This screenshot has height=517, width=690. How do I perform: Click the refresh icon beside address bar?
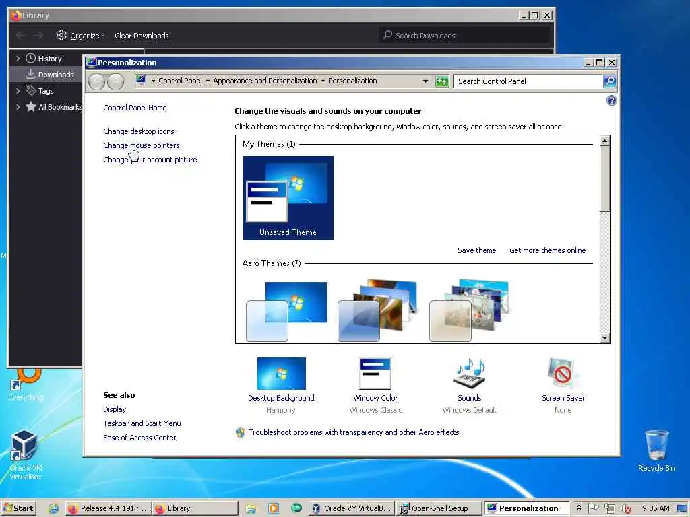tap(441, 81)
